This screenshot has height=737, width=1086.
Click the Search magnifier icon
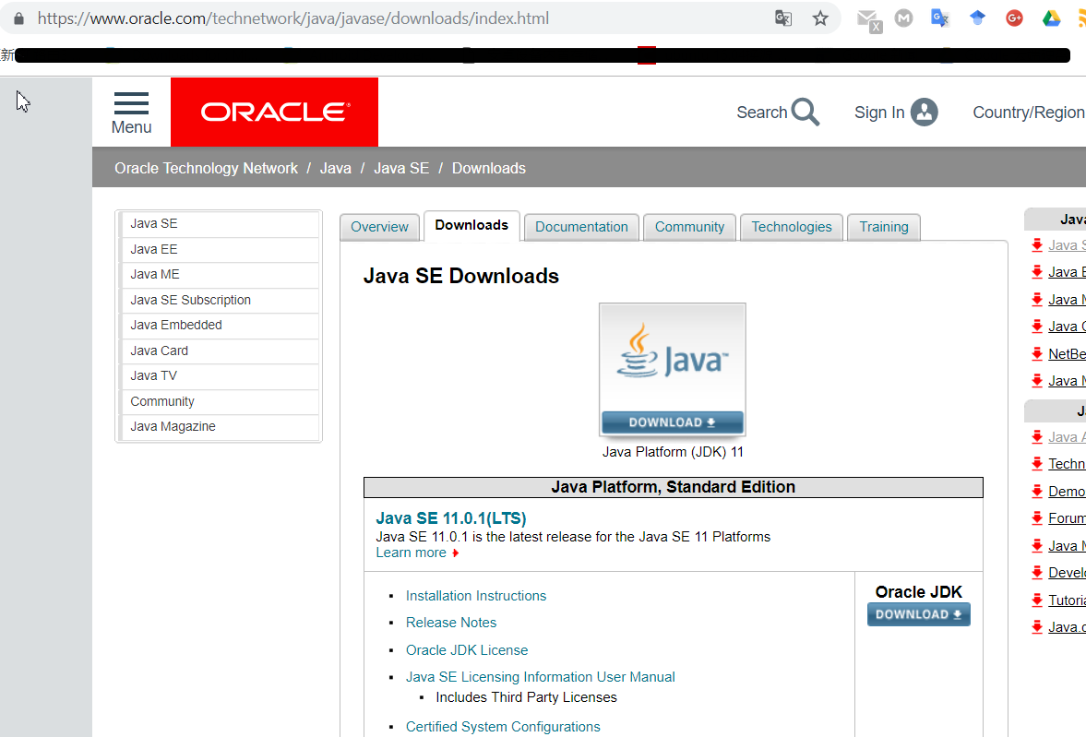coord(806,113)
